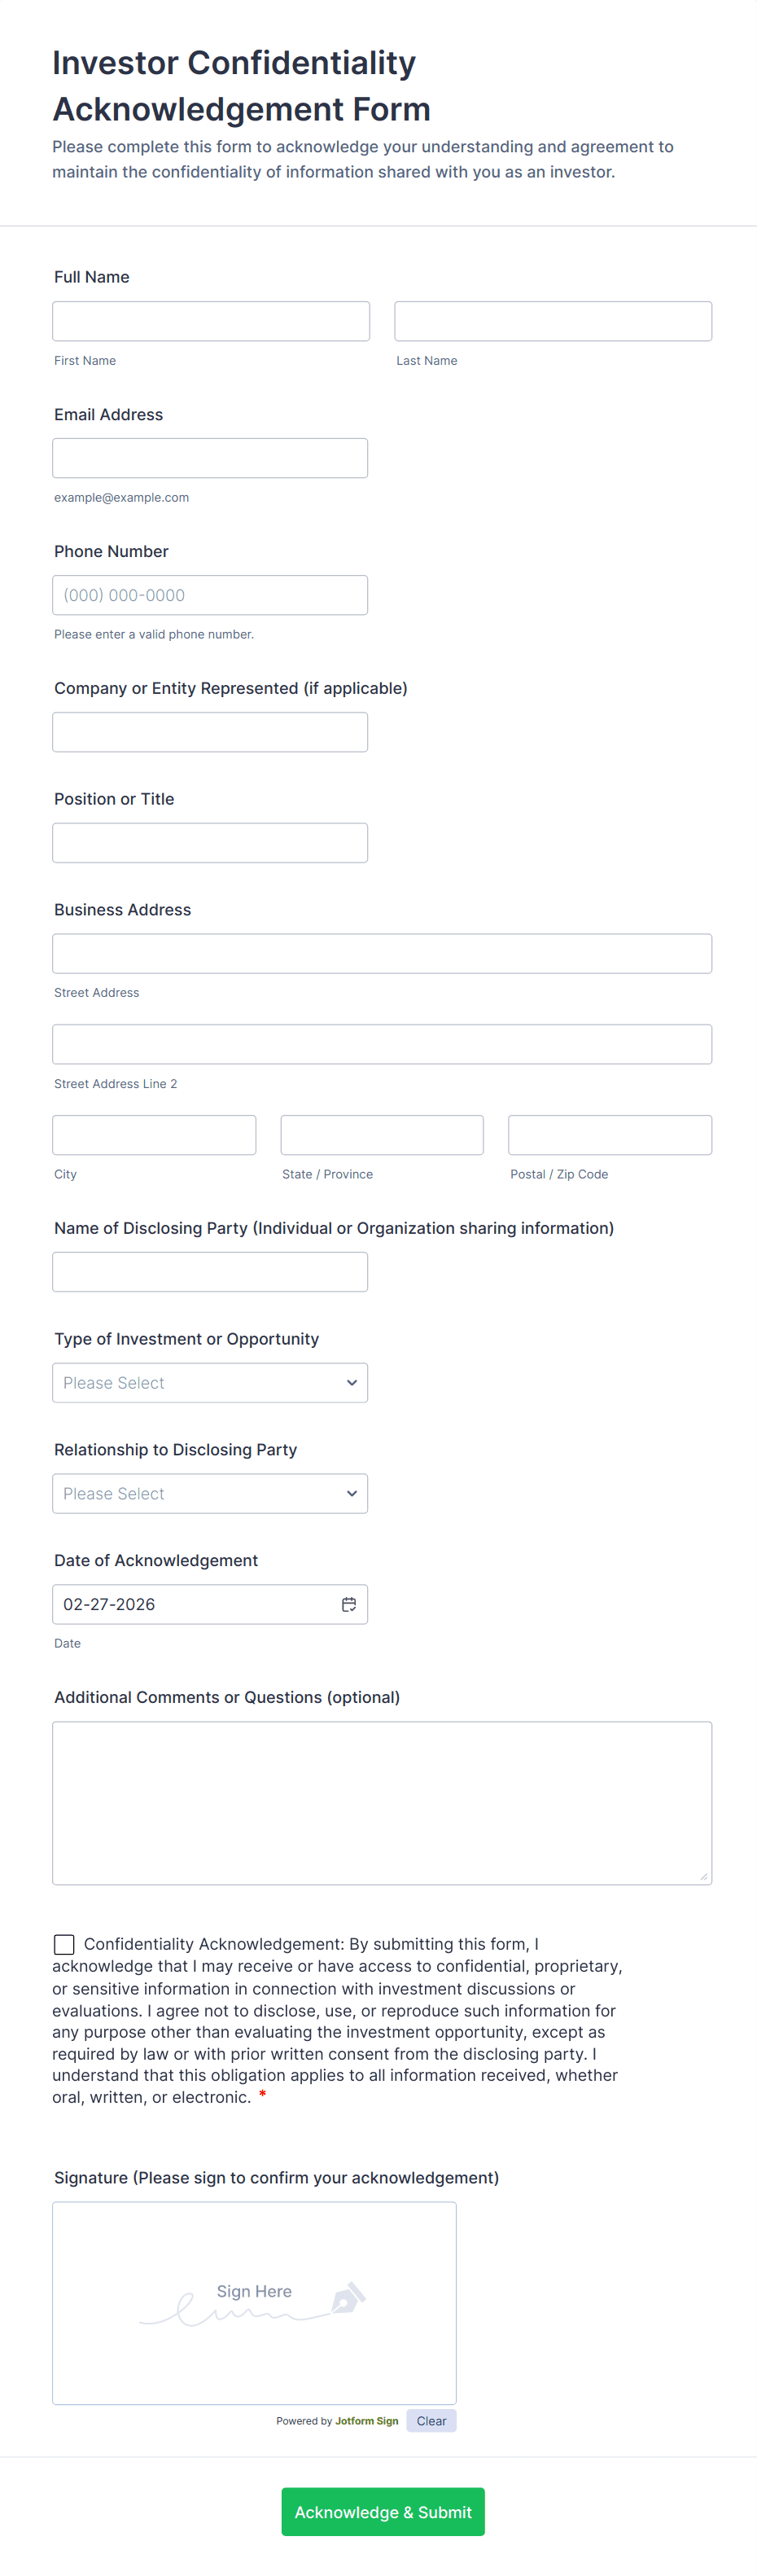This screenshot has width=757, height=2576.
Task: Click the First Name input field
Action: click(211, 321)
